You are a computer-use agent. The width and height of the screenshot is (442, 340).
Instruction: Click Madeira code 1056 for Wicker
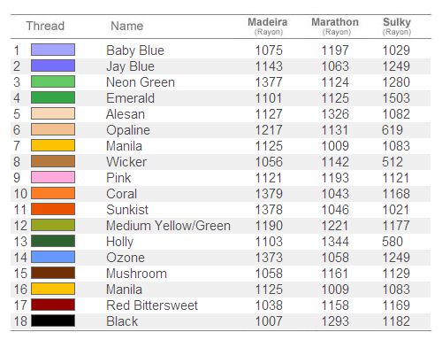(269, 162)
